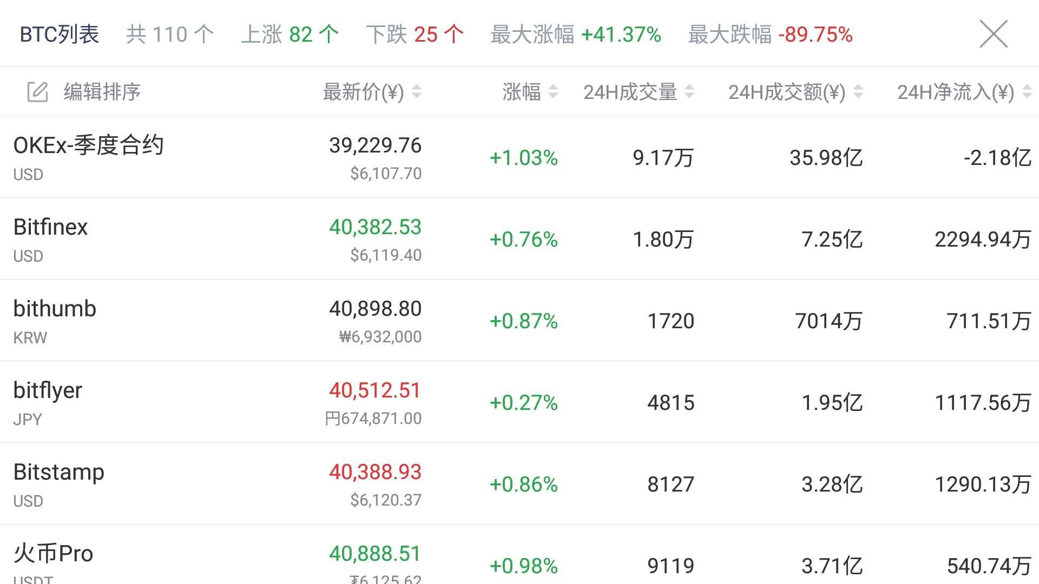Click 最大跌幅 -89.75% statistic
This screenshot has width=1039, height=584.
tap(771, 35)
